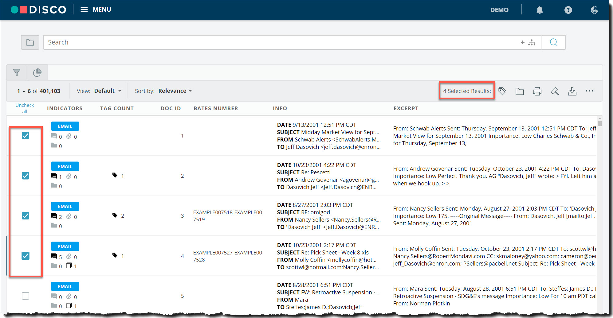
Task: Run search with magnifier icon
Action: pos(554,42)
